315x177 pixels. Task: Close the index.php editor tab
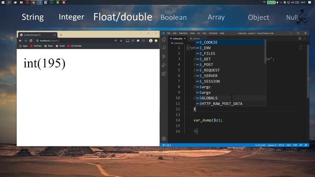(x=185, y=38)
